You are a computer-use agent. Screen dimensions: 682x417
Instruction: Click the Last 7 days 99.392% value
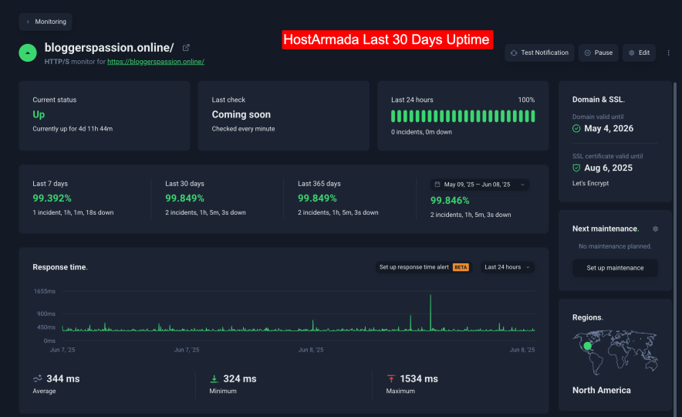point(52,198)
